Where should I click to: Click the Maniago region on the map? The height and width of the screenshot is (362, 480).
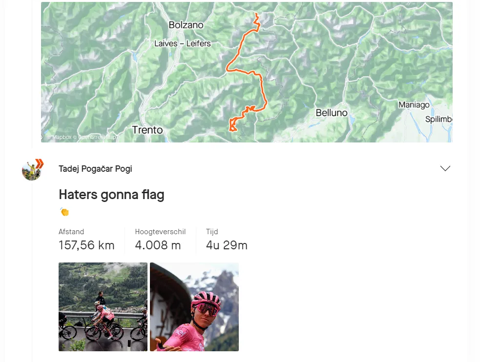click(413, 104)
